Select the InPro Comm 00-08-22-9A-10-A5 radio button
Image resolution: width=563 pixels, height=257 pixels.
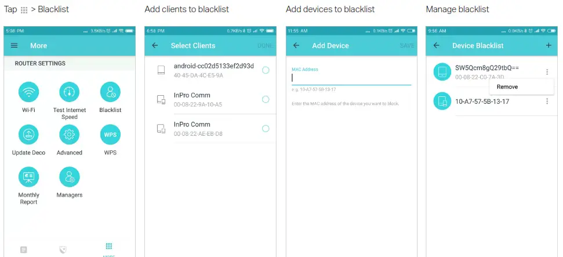click(x=266, y=99)
